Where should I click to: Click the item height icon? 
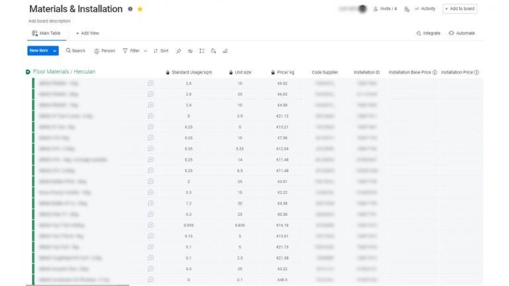pos(201,51)
